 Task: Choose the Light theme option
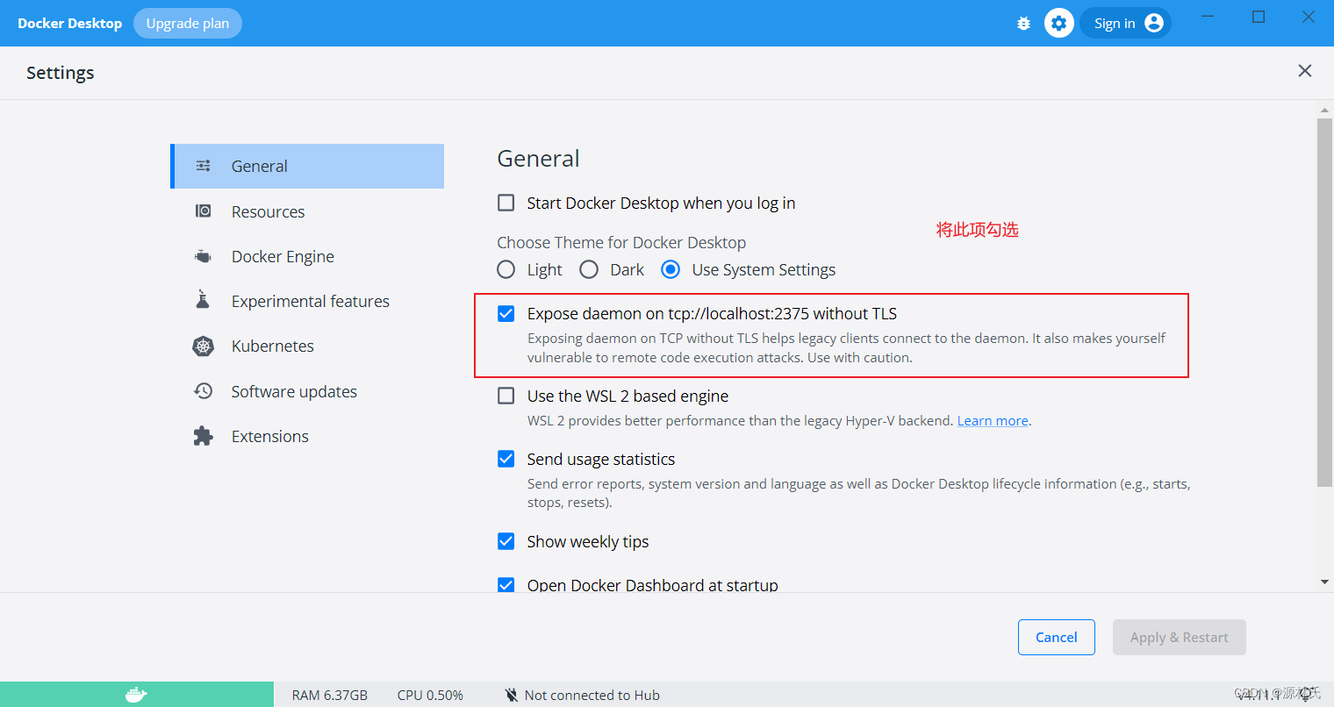(506, 269)
